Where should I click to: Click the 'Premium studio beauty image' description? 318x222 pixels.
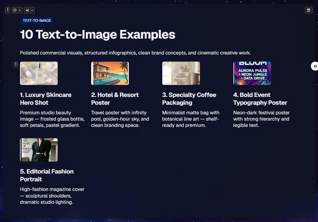[x=52, y=119]
